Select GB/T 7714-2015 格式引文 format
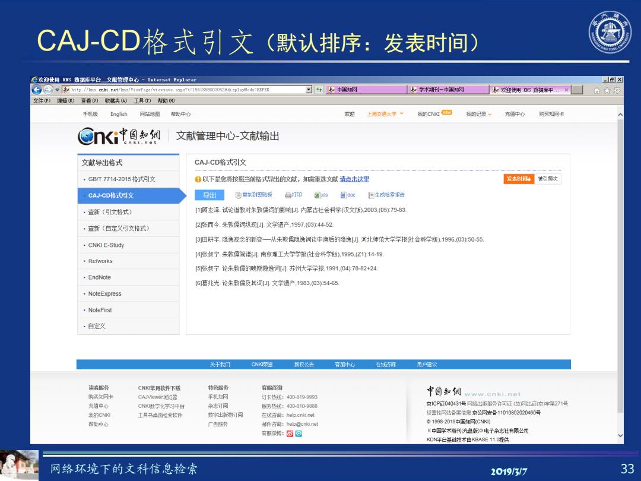The width and height of the screenshot is (641, 481). click(x=128, y=179)
